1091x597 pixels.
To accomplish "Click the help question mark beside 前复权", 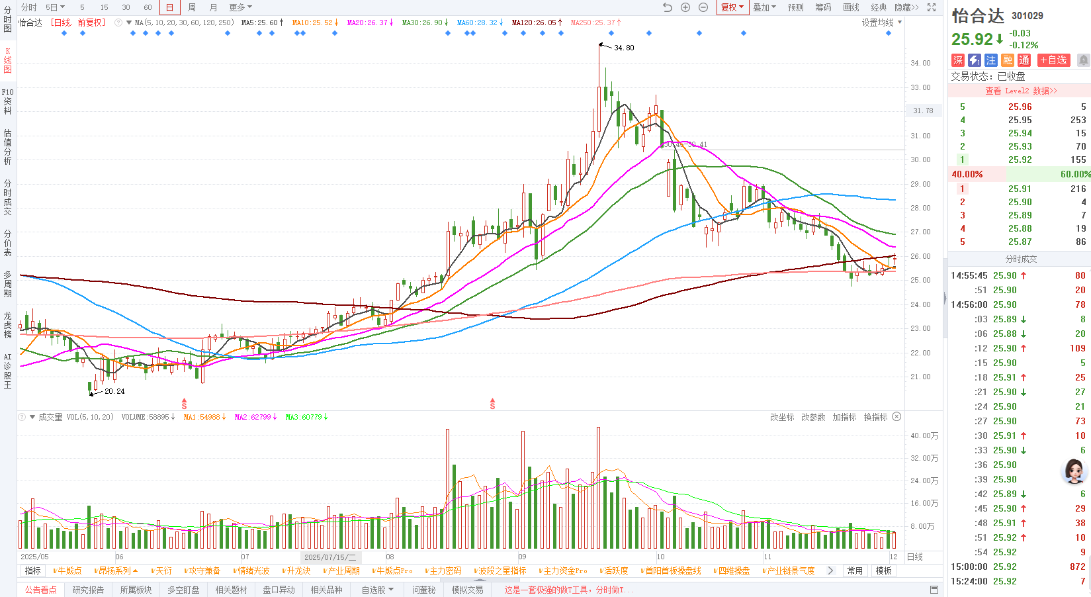I will (x=118, y=23).
